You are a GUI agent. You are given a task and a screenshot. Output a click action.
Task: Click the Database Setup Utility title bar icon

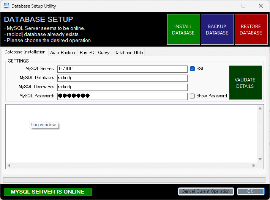[6, 6]
